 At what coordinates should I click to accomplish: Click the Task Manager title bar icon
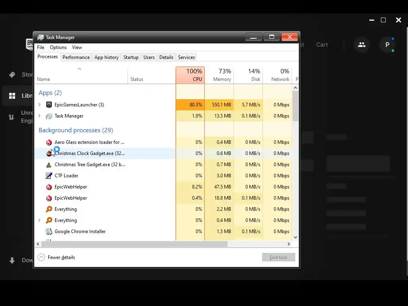point(41,37)
